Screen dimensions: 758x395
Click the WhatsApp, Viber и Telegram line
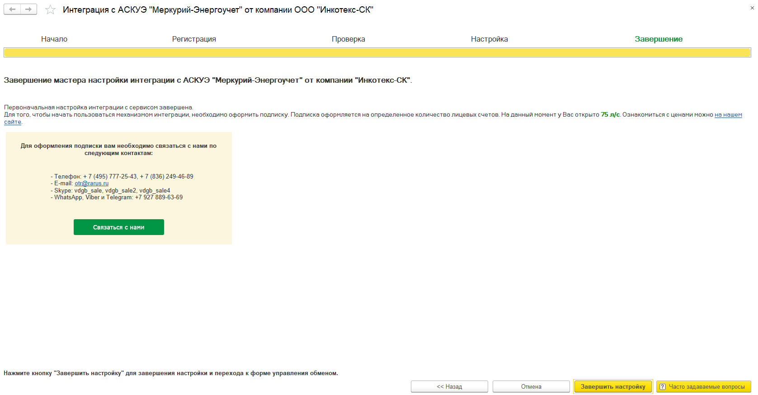tap(117, 197)
